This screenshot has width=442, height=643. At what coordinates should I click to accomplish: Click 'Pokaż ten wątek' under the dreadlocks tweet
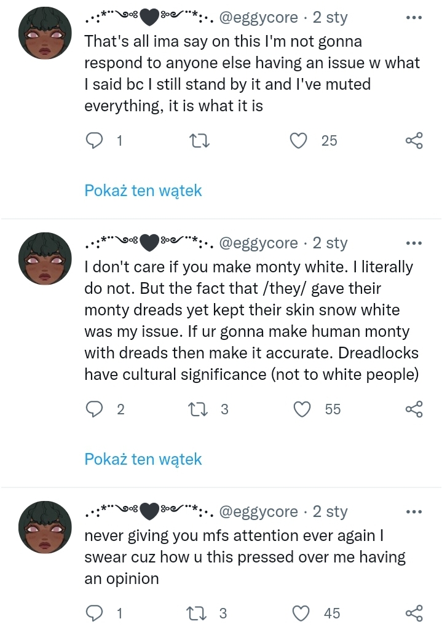click(x=143, y=459)
